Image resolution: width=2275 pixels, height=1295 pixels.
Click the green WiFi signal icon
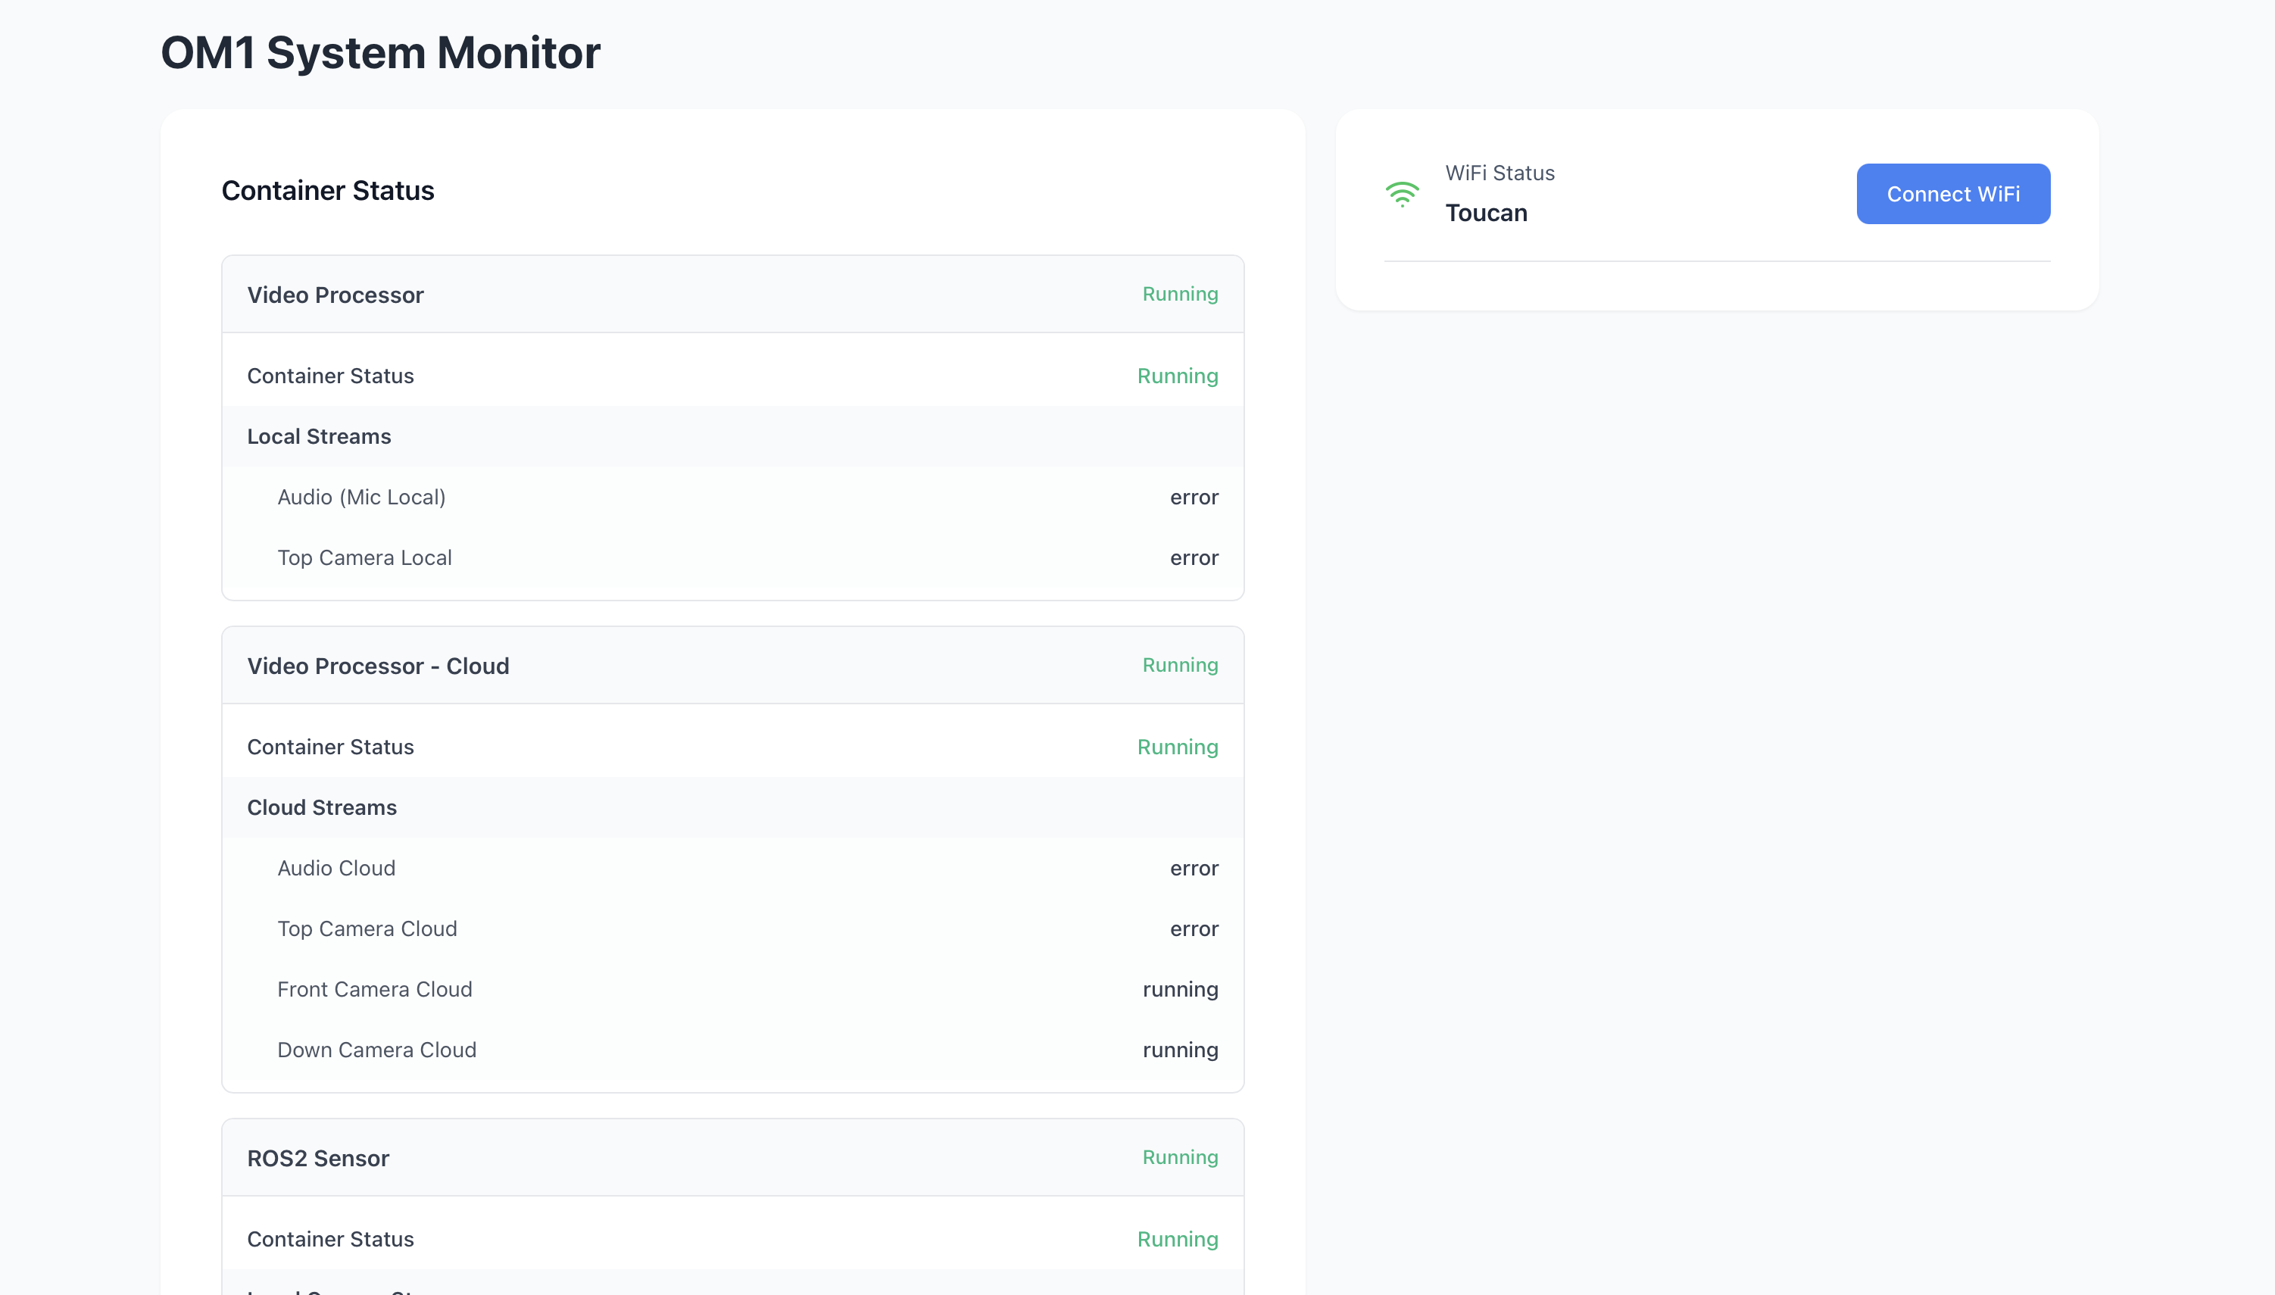pos(1403,192)
